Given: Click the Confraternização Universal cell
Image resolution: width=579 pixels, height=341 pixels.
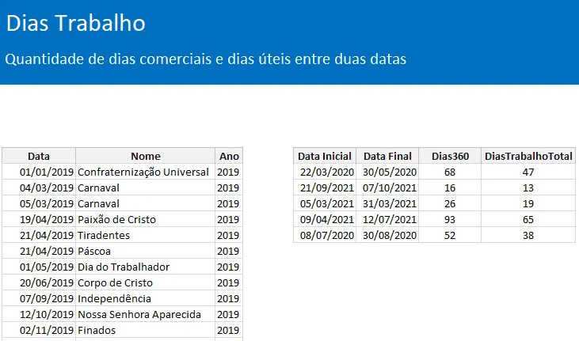Looking at the screenshot, I should [146, 172].
